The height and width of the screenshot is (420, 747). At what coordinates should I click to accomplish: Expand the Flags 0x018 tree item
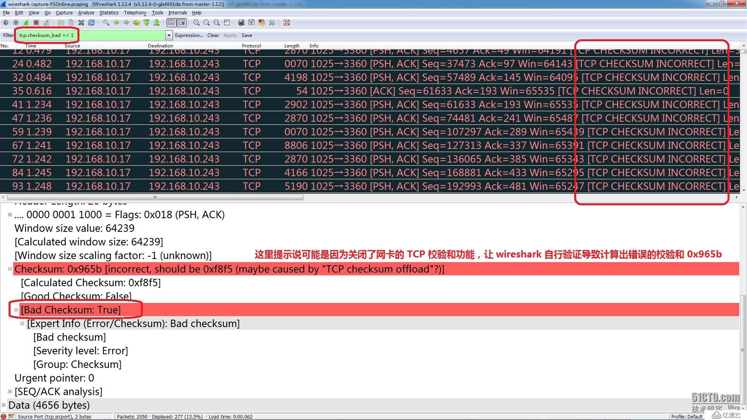tap(10, 214)
